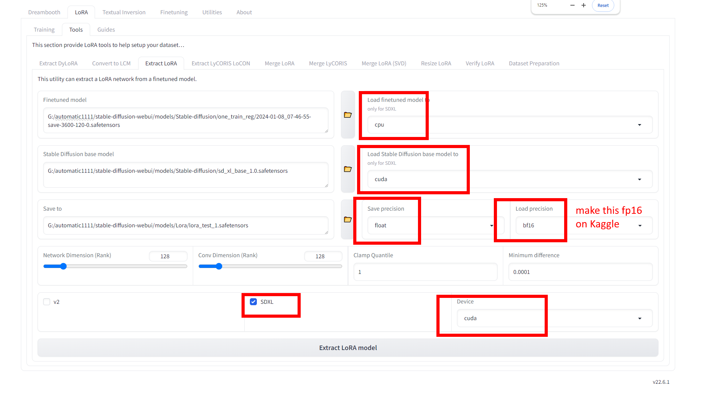711x398 pixels.
Task: Switch to the Merge LoRA tab
Action: [279, 63]
